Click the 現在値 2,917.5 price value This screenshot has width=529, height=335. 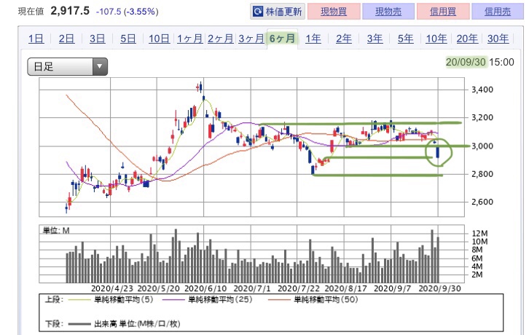point(70,11)
